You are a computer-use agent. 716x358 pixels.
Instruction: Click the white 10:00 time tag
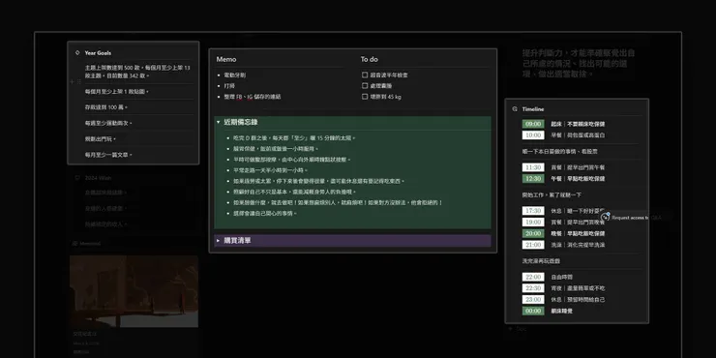pos(533,135)
